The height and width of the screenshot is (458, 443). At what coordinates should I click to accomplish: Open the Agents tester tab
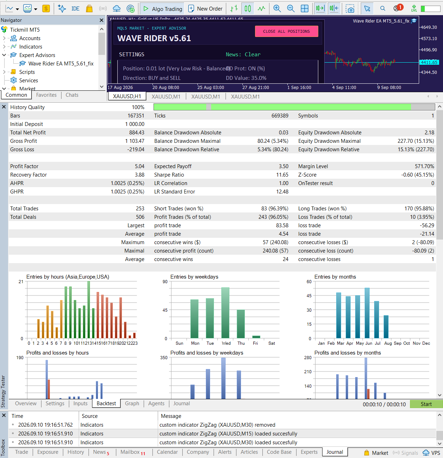click(156, 403)
